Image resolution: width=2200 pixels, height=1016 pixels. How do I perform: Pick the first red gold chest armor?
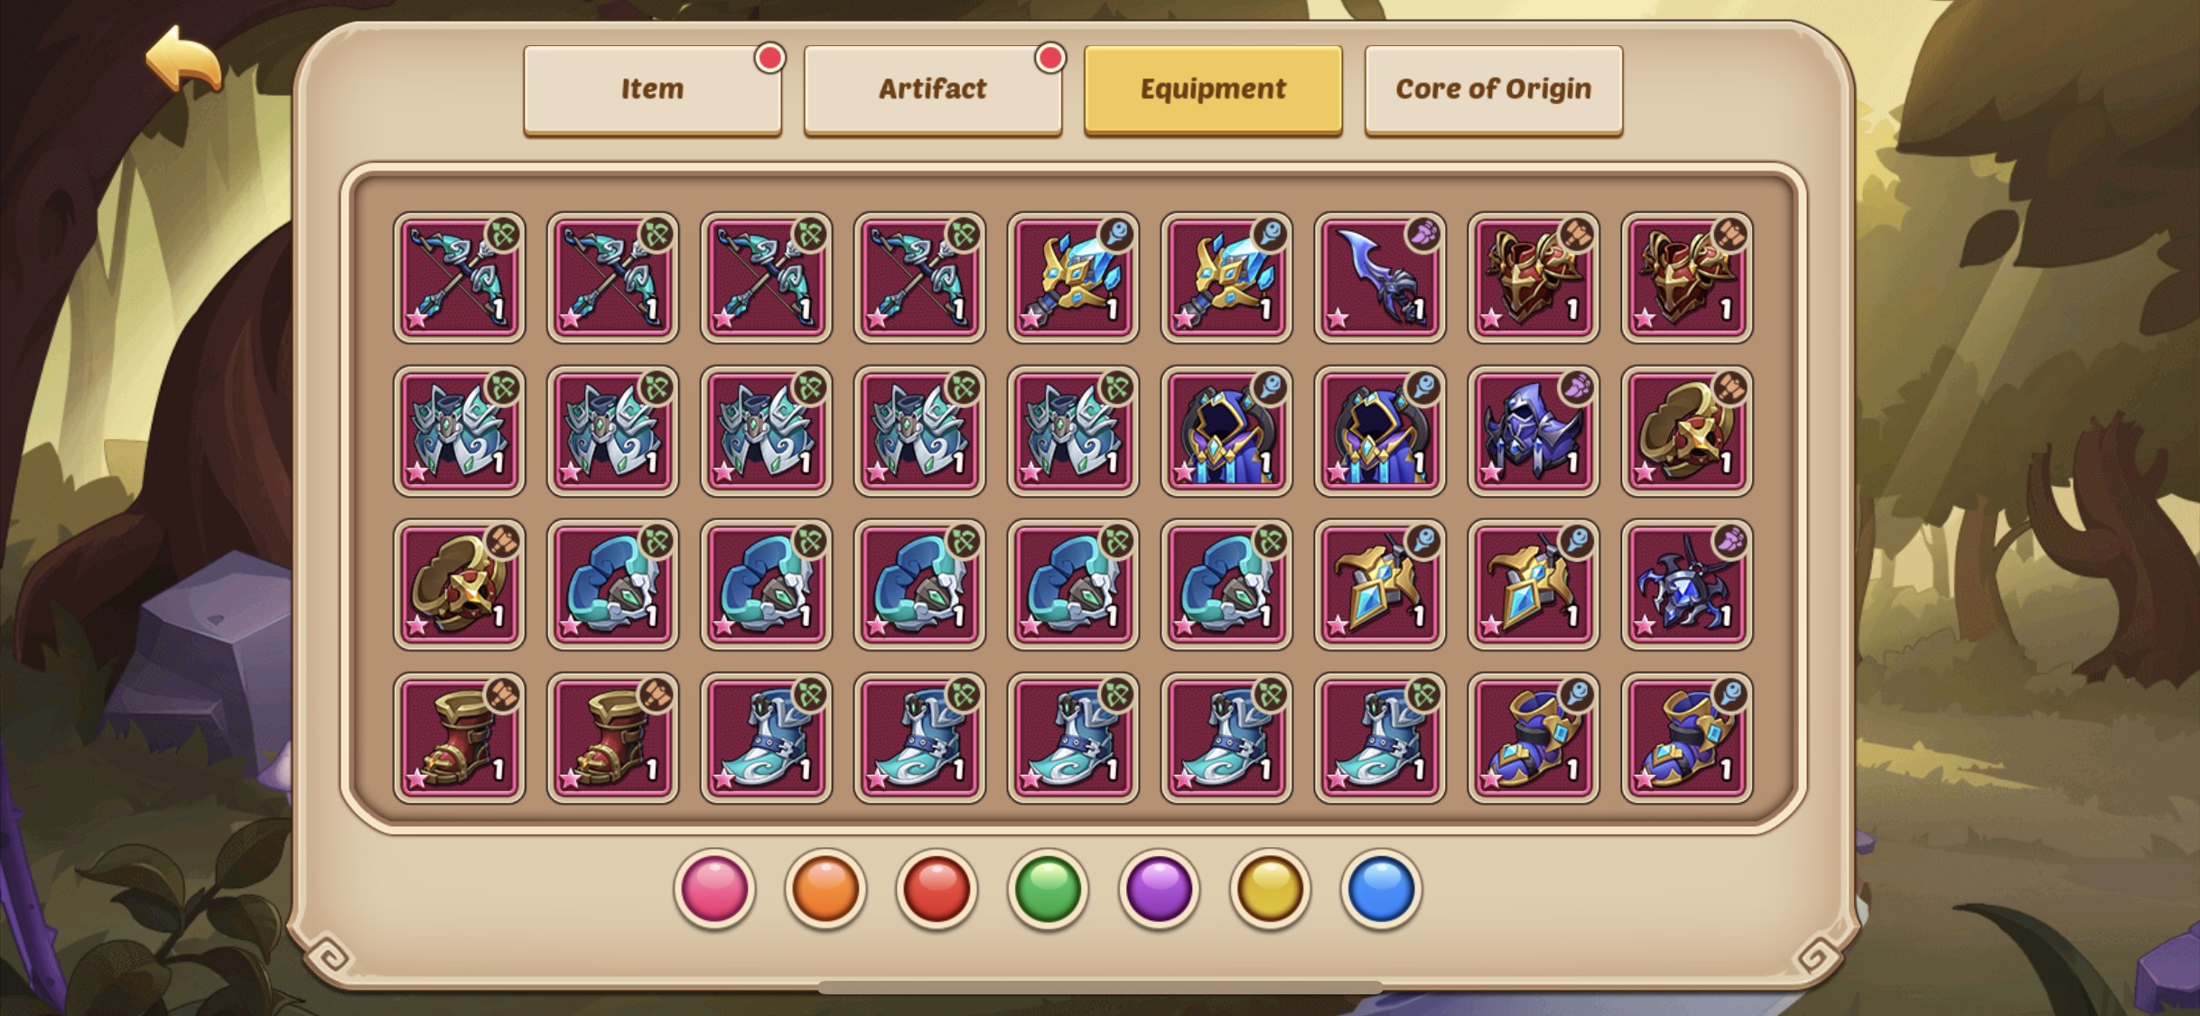pos(1533,277)
